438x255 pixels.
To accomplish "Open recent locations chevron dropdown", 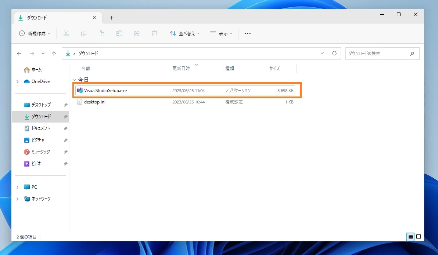I will point(43,54).
